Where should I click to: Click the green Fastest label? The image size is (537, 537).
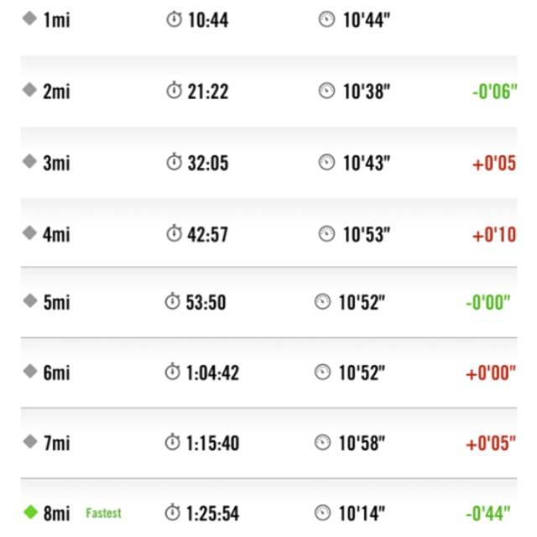103,513
